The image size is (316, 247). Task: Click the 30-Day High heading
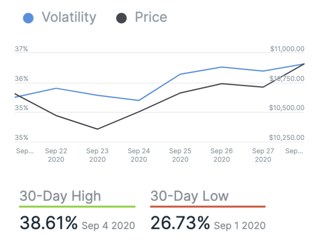click(60, 196)
